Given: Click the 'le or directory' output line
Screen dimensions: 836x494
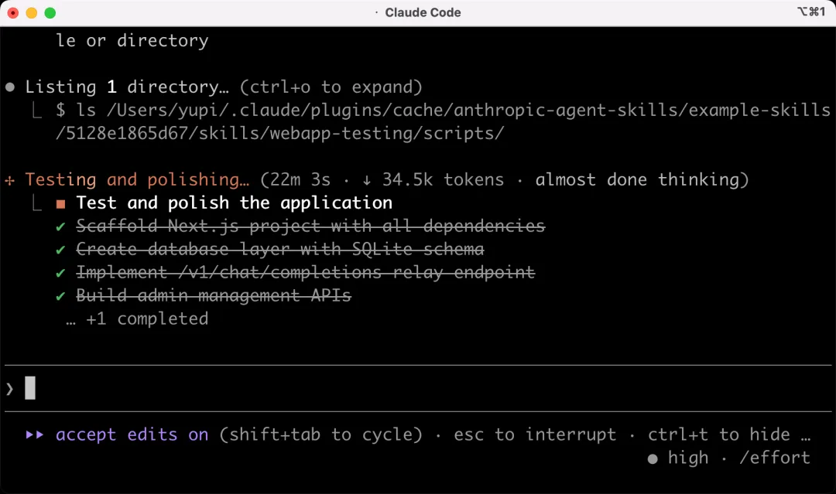Looking at the screenshot, I should 132,40.
